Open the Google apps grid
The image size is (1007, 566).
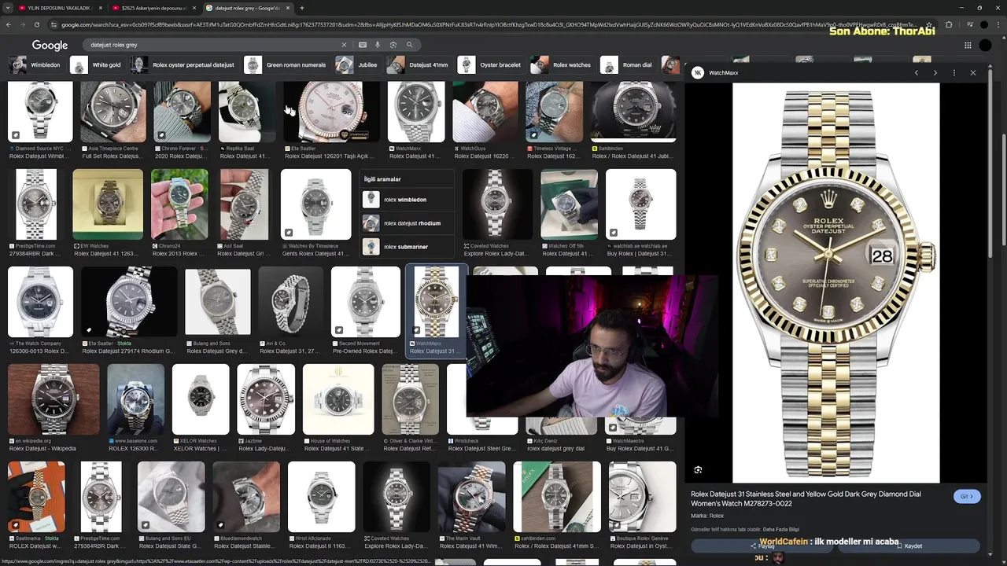[x=968, y=46]
